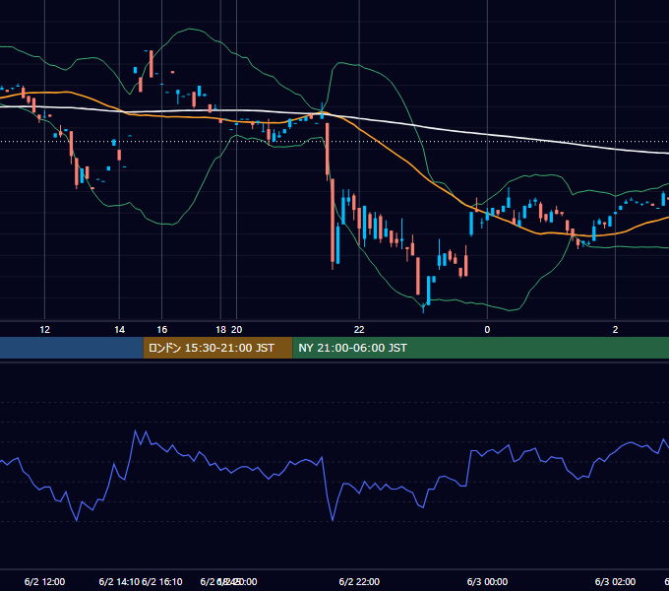Select the ロンドン 15:30-21:00 JST session bar
This screenshot has height=591, width=669.
tap(218, 348)
